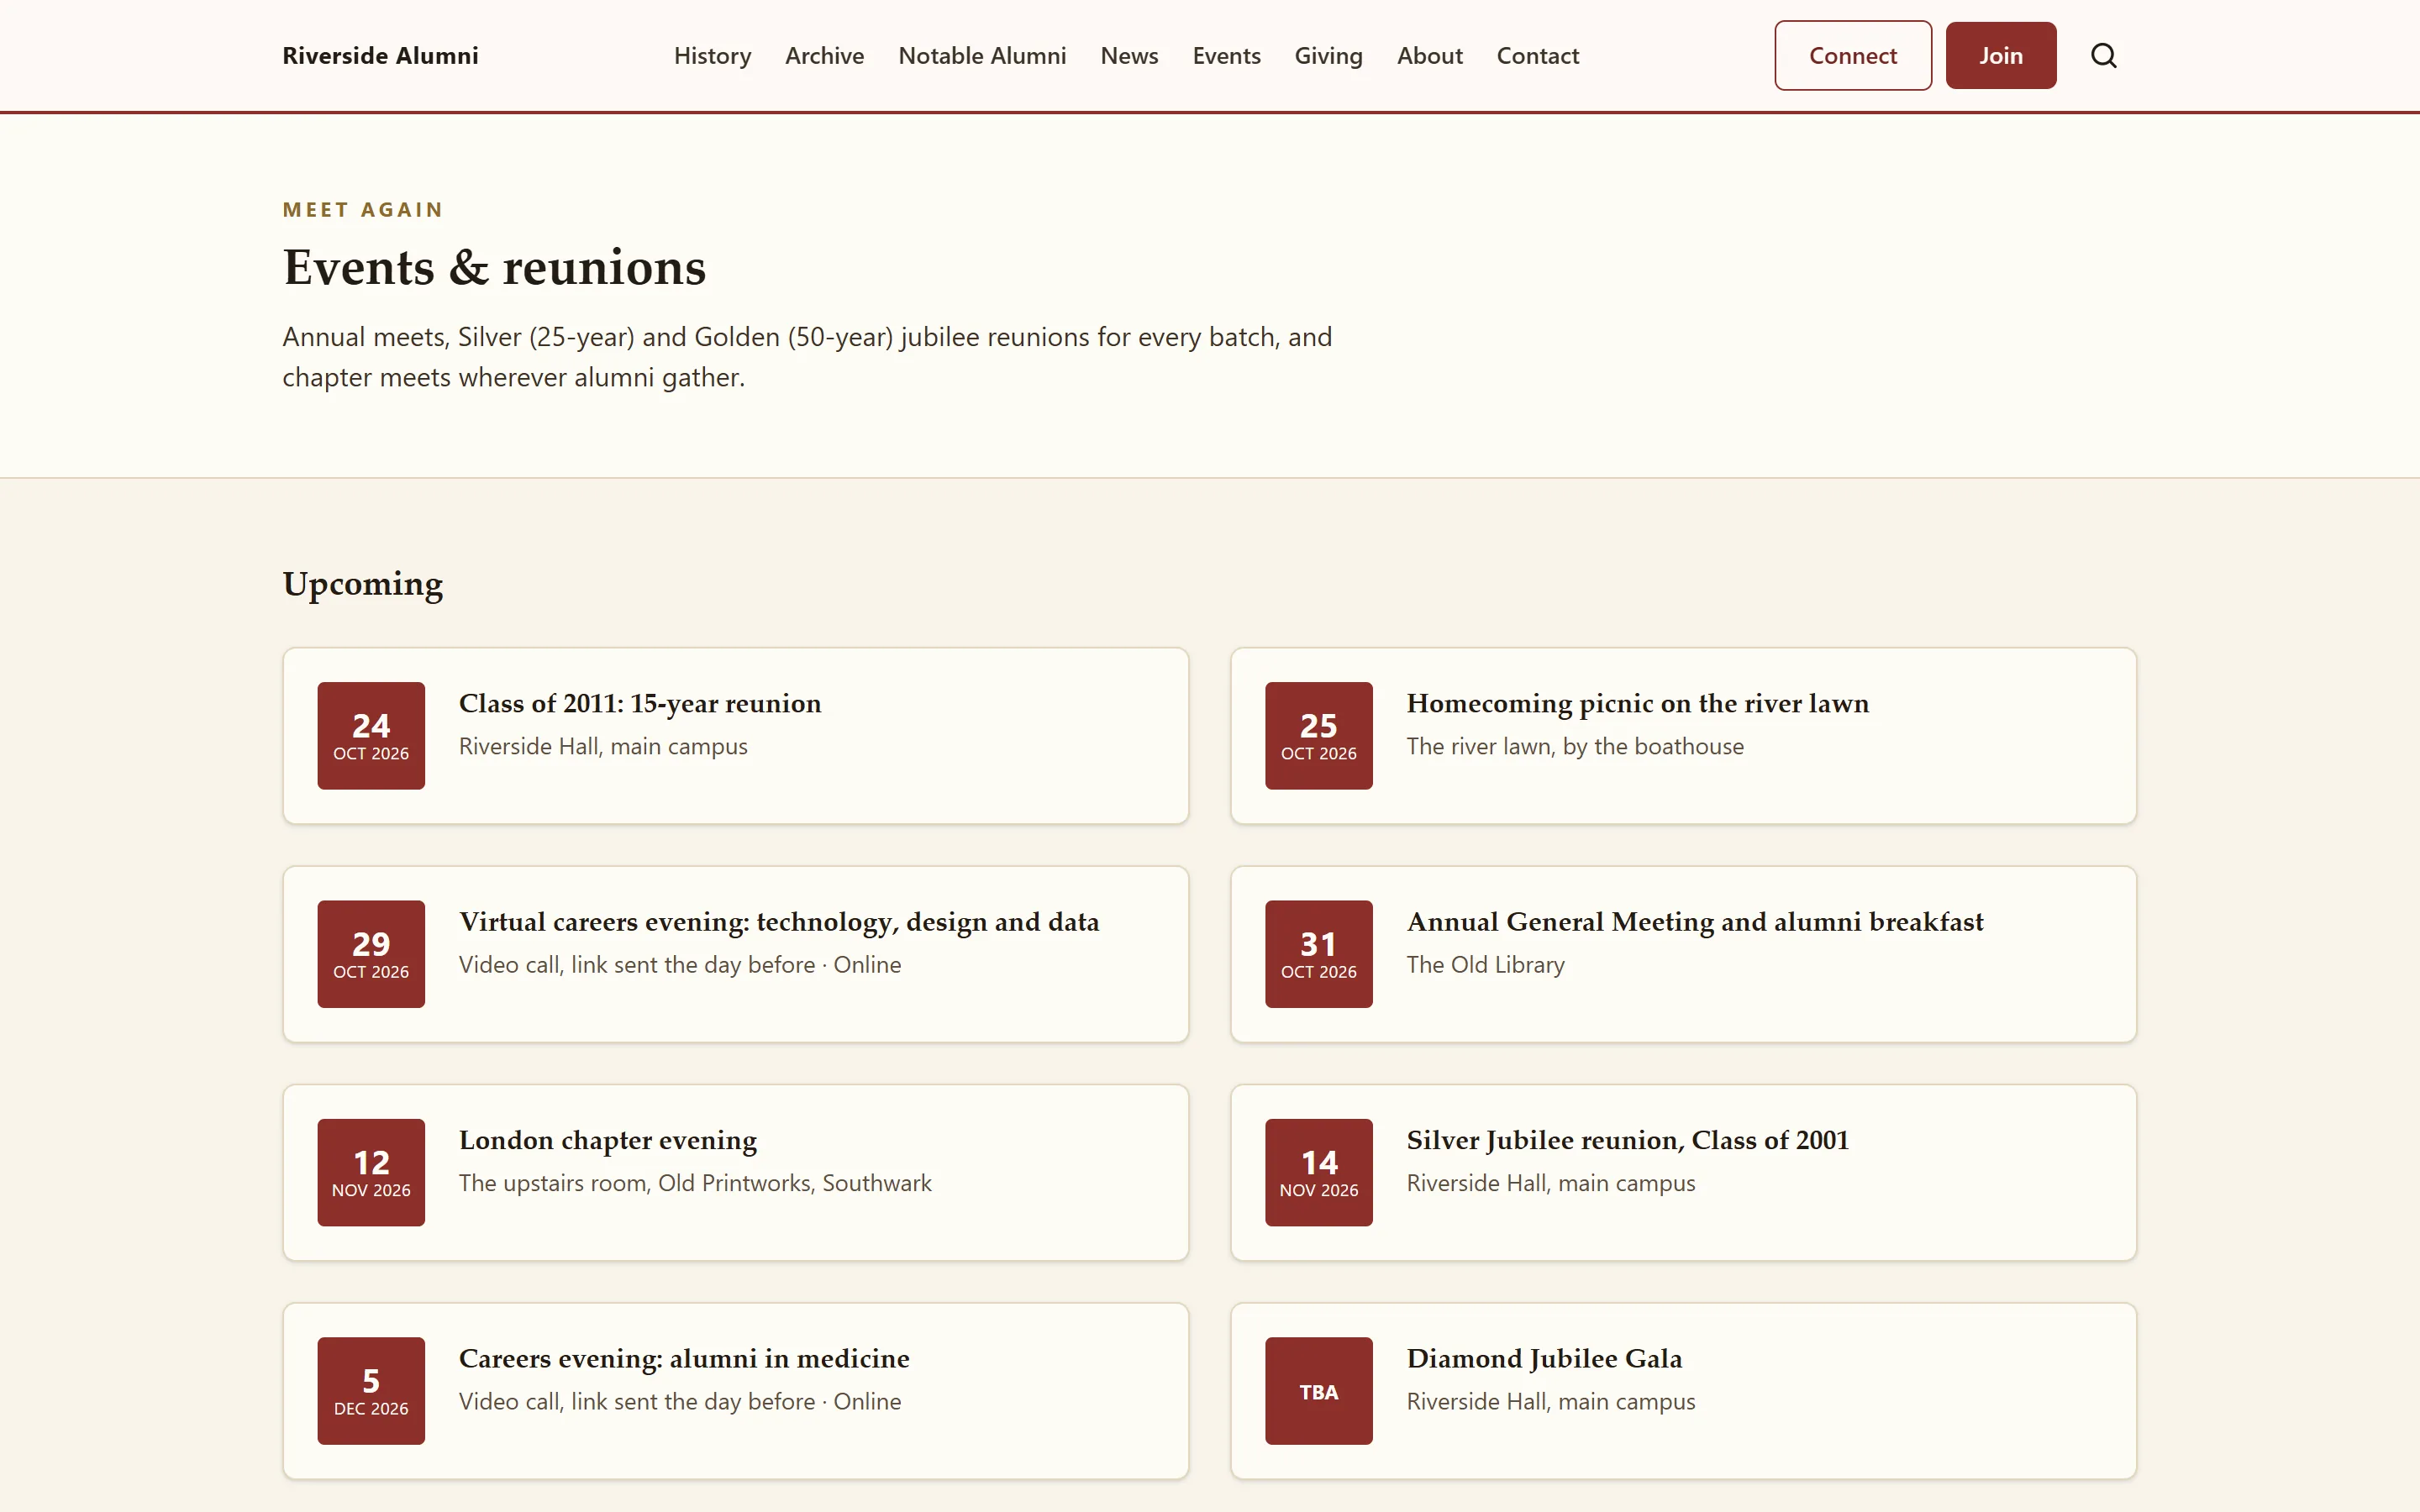Open the News nav item

[x=1129, y=56]
